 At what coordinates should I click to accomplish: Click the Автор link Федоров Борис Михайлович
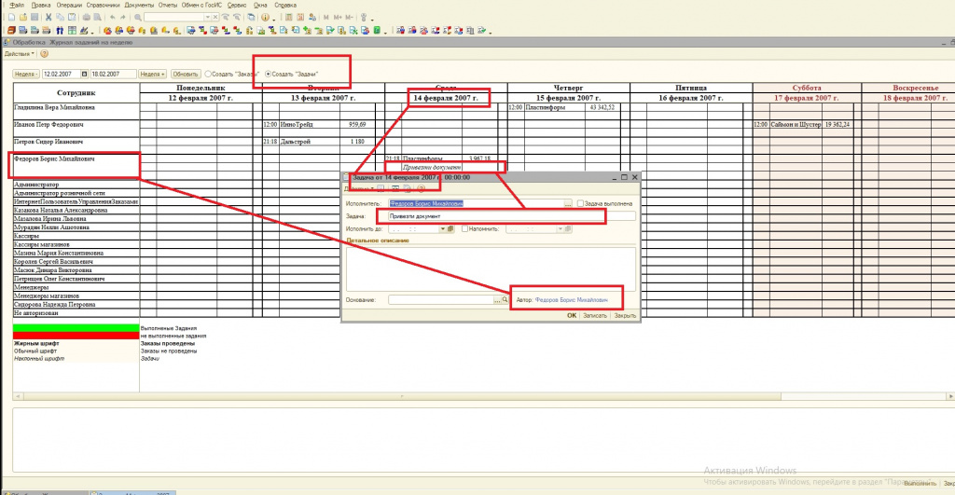pos(572,299)
